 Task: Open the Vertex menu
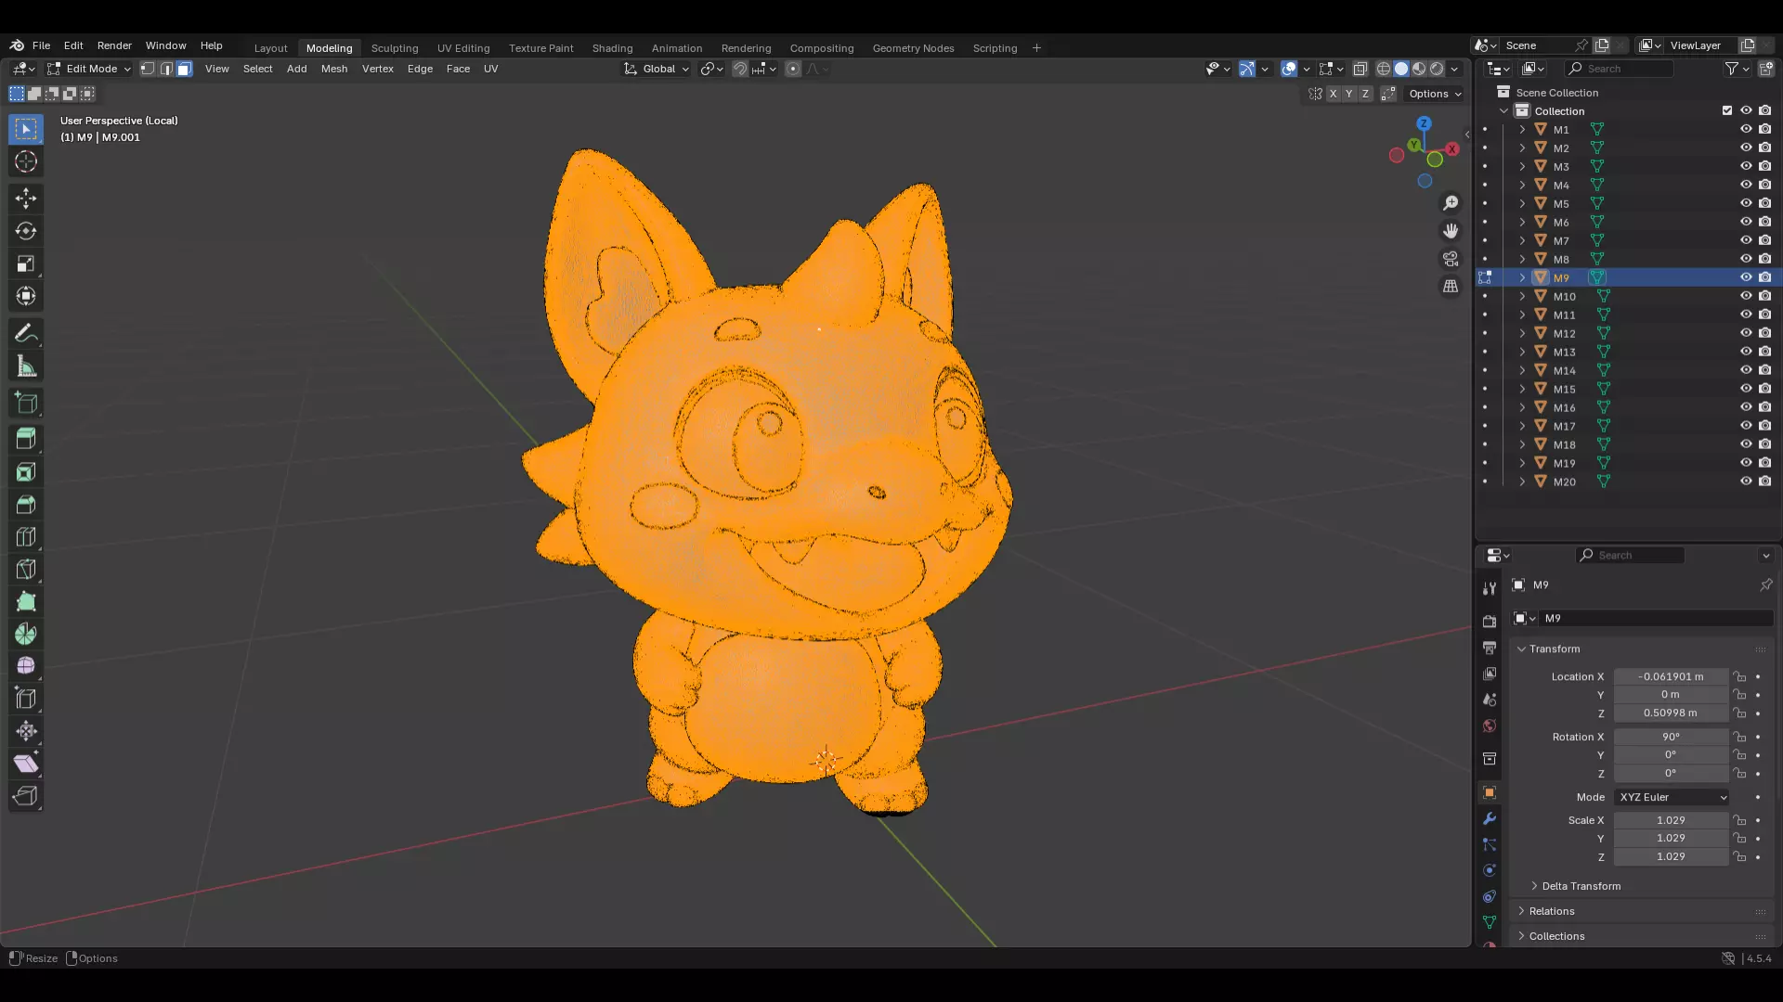(x=378, y=69)
